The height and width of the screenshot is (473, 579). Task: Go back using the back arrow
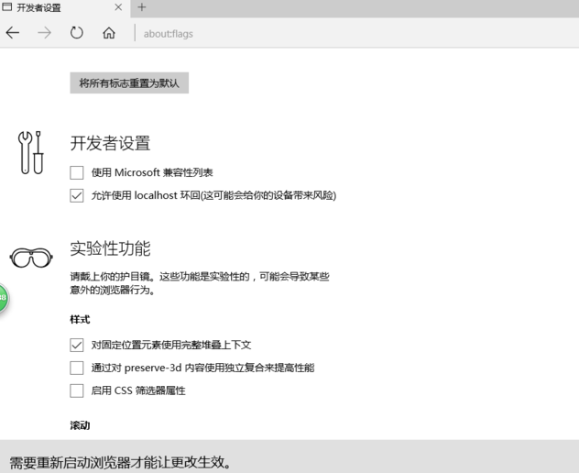click(13, 33)
